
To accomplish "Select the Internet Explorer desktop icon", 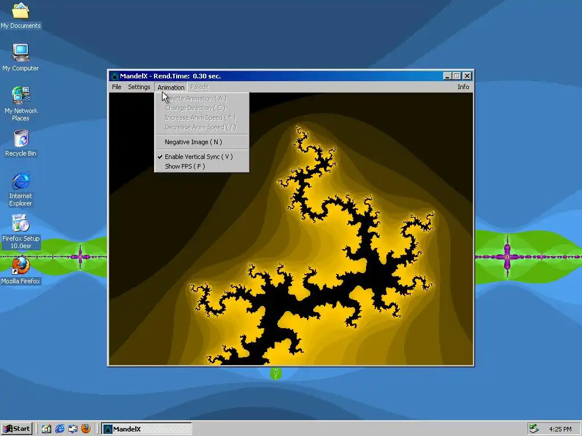I will pyautogui.click(x=20, y=189).
